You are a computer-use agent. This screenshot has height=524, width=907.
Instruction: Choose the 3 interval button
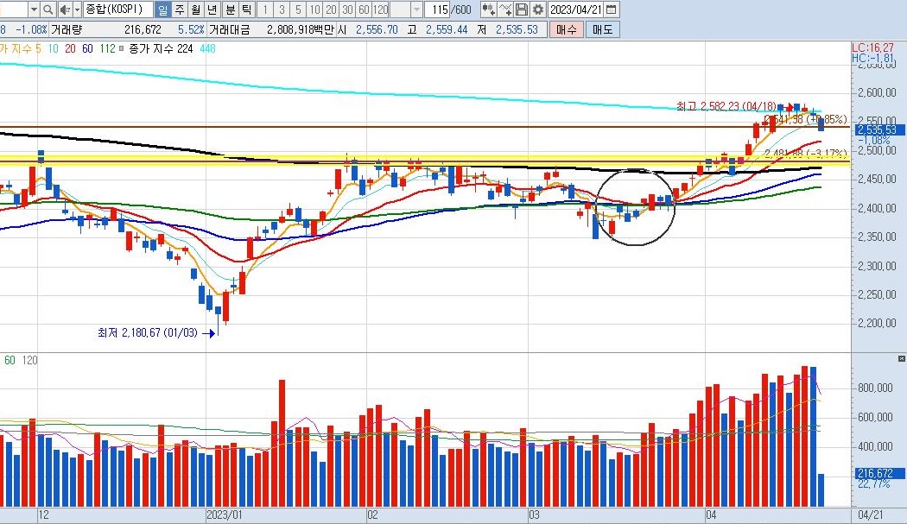click(x=282, y=9)
